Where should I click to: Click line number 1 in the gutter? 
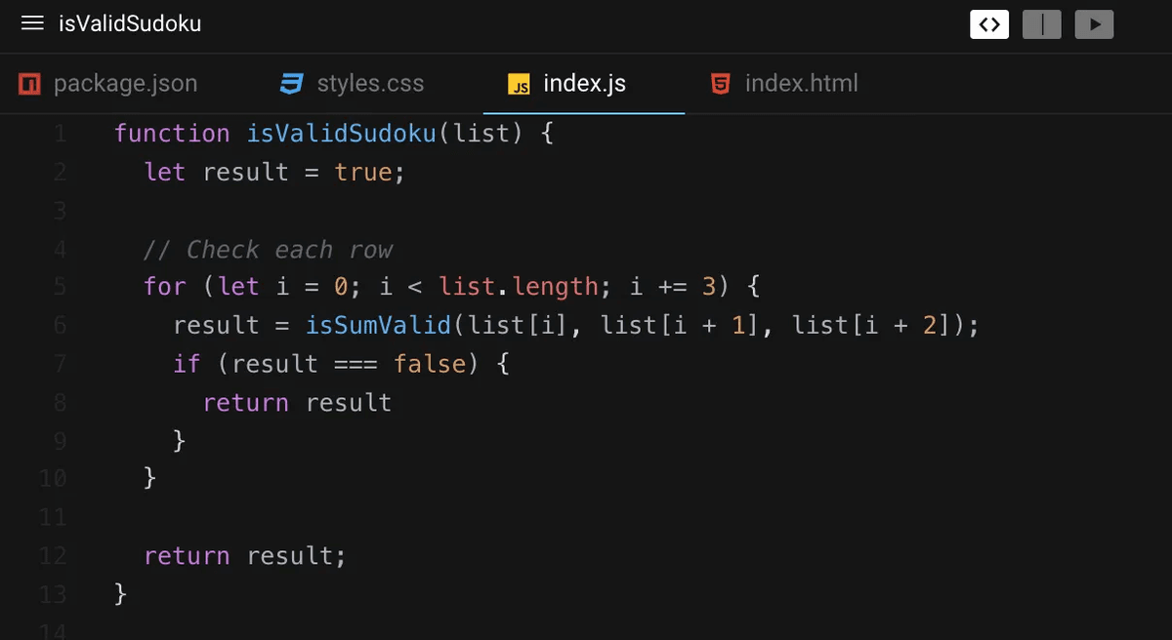(x=60, y=133)
